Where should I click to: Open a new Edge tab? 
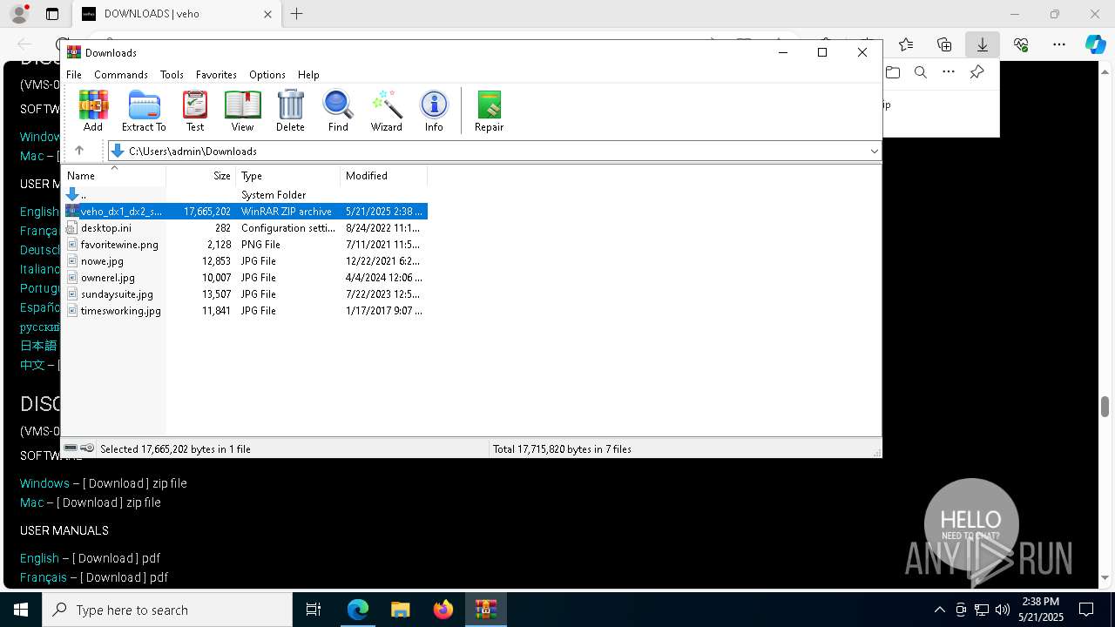coord(297,14)
